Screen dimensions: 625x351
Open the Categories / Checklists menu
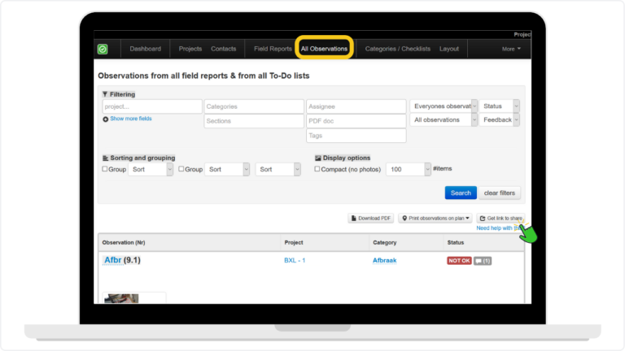(x=398, y=49)
